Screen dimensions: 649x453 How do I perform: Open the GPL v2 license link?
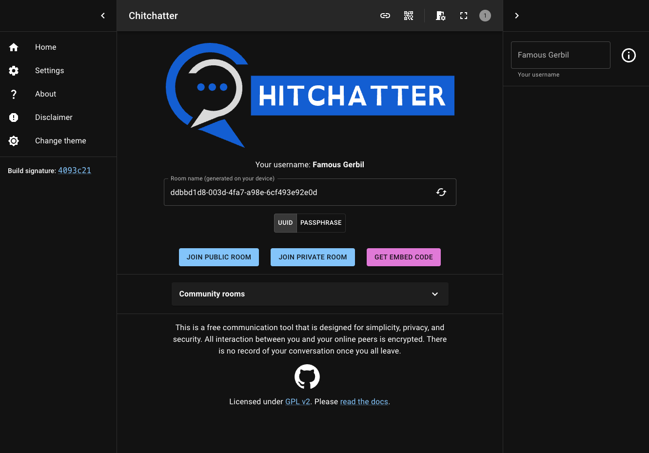click(298, 402)
